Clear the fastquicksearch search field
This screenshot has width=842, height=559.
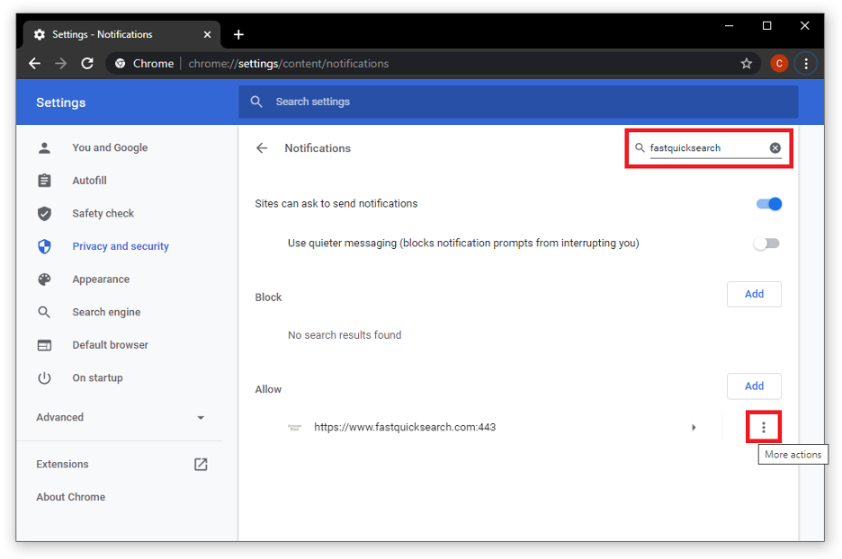(x=775, y=148)
